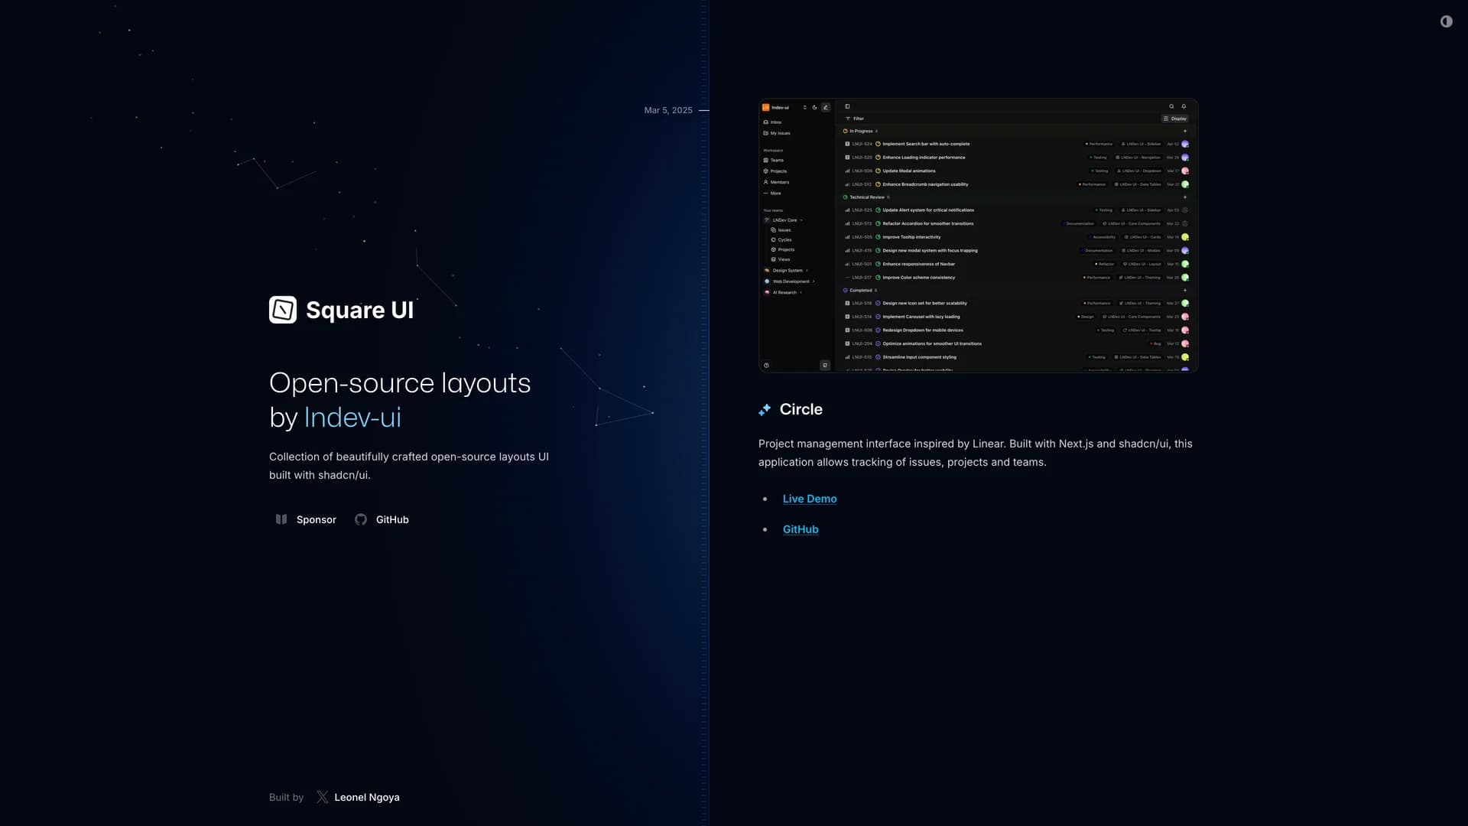Click the In Progress group header in the preview

click(861, 131)
